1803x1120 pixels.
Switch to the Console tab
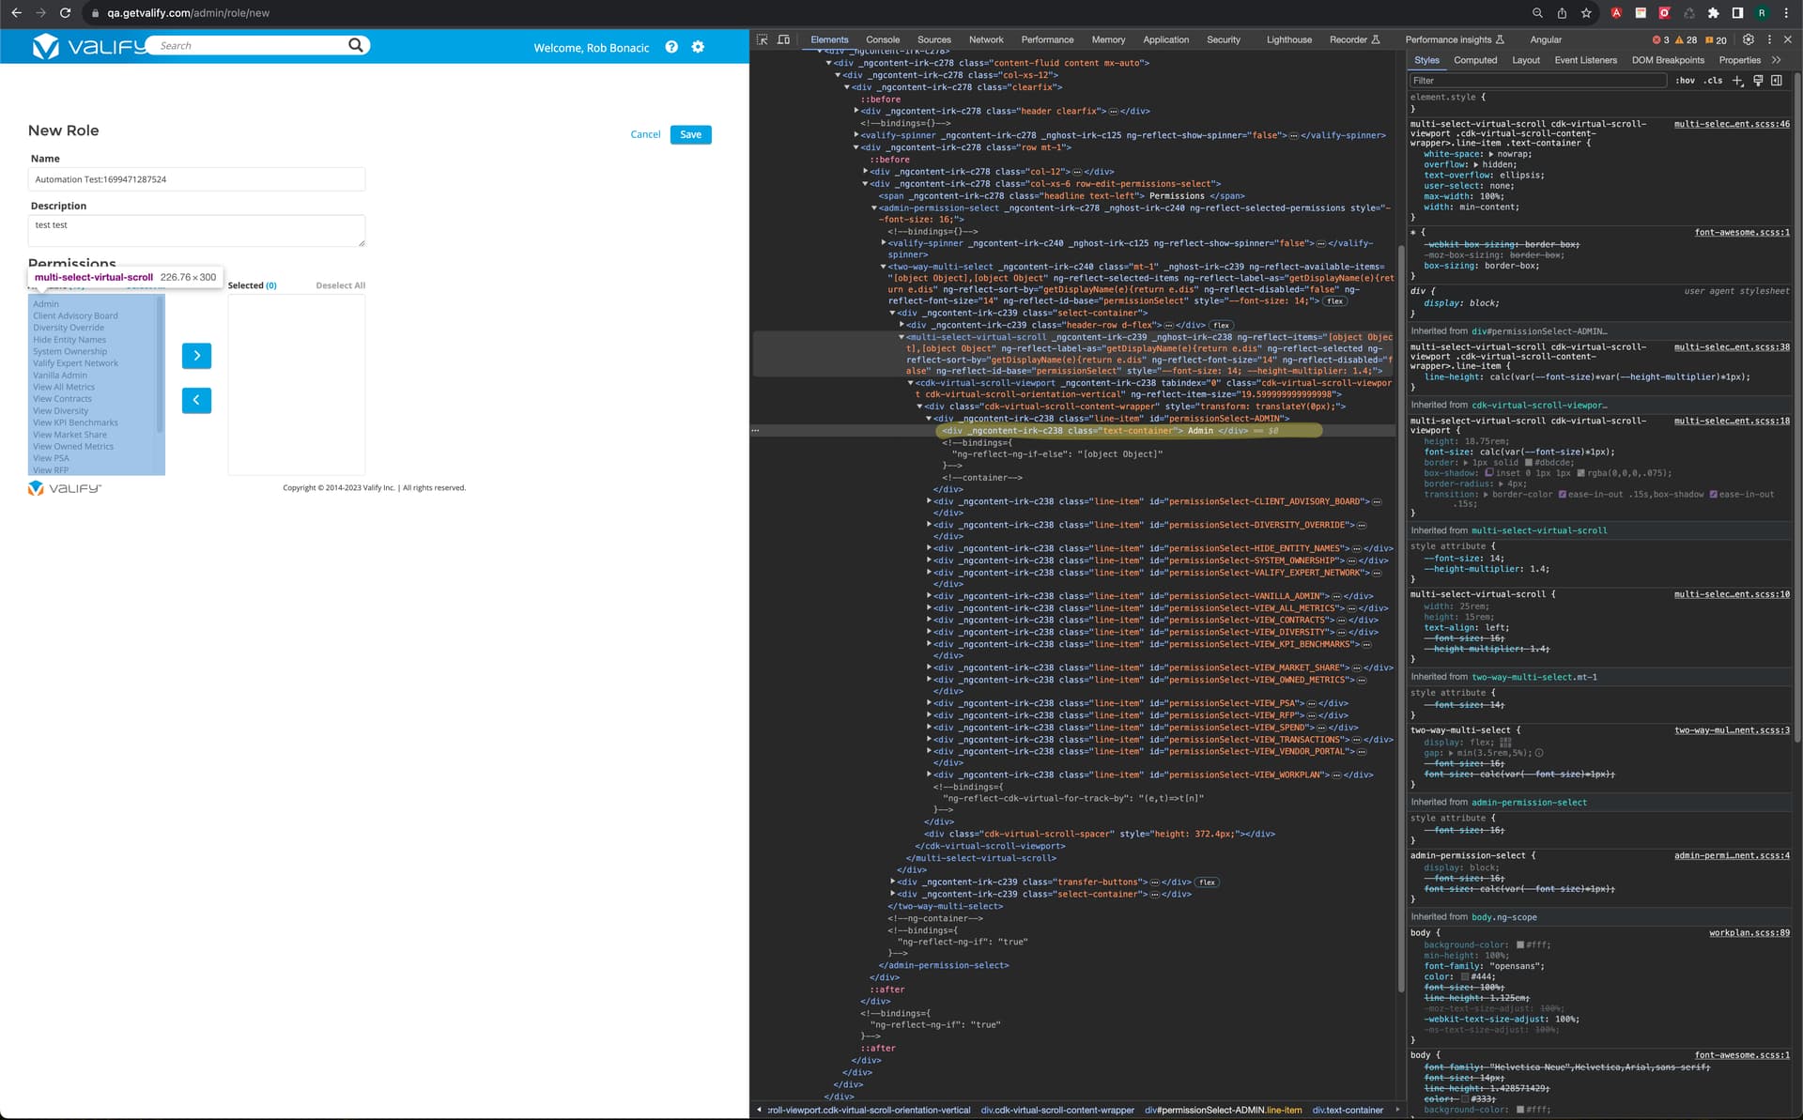[882, 39]
